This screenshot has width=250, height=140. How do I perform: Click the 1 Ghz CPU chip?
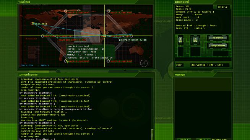[x=195, y=40]
